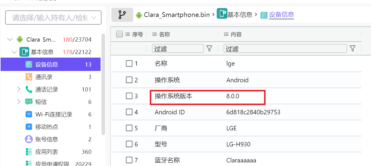Toggle the select-all checkbox in header
This screenshot has width=371, height=166.
pos(119,34)
